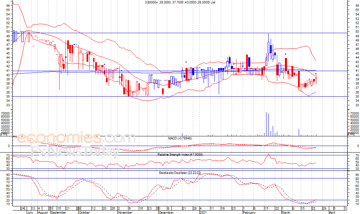
Task: Click the September label on time axis
Action: coord(58,213)
